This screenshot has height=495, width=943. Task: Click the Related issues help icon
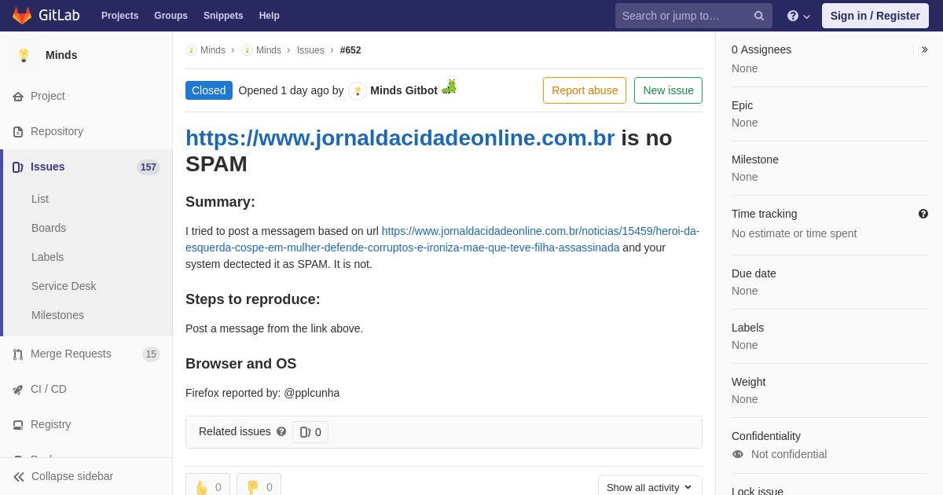[x=281, y=432]
